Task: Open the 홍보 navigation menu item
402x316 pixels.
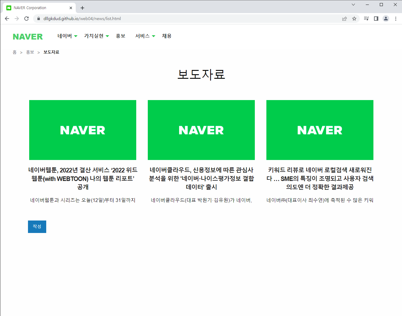Action: click(x=121, y=36)
